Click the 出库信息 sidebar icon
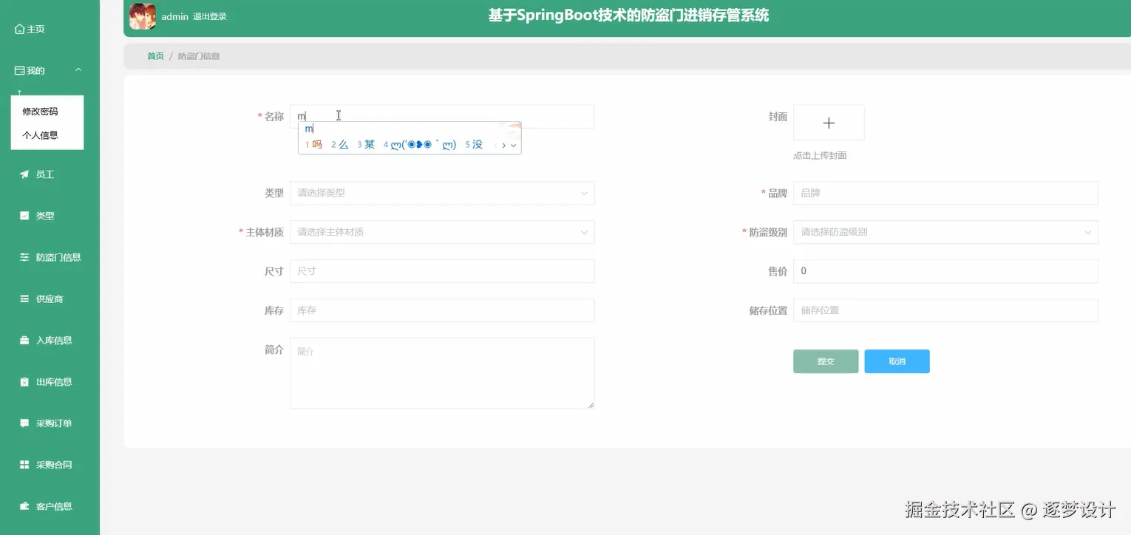The height and width of the screenshot is (535, 1131). pos(23,381)
